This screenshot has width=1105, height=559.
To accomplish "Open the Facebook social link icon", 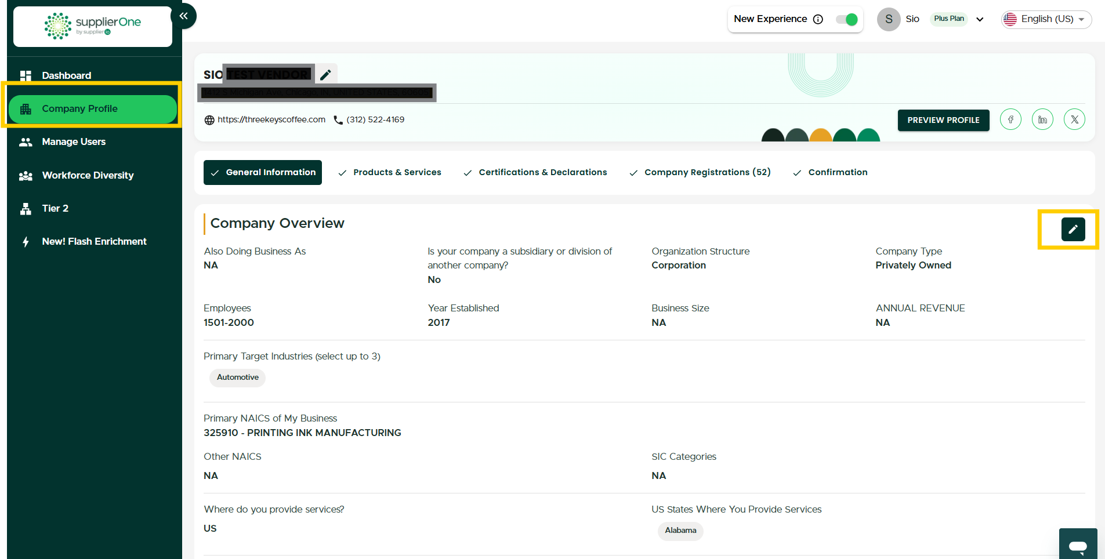I will pos(1010,119).
